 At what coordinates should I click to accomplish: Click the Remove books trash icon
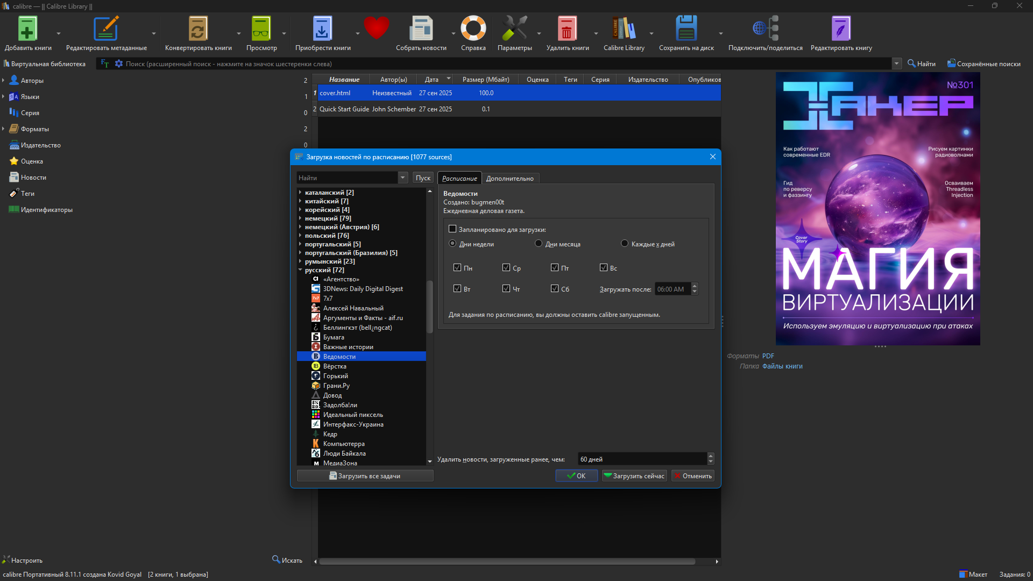pos(567,29)
